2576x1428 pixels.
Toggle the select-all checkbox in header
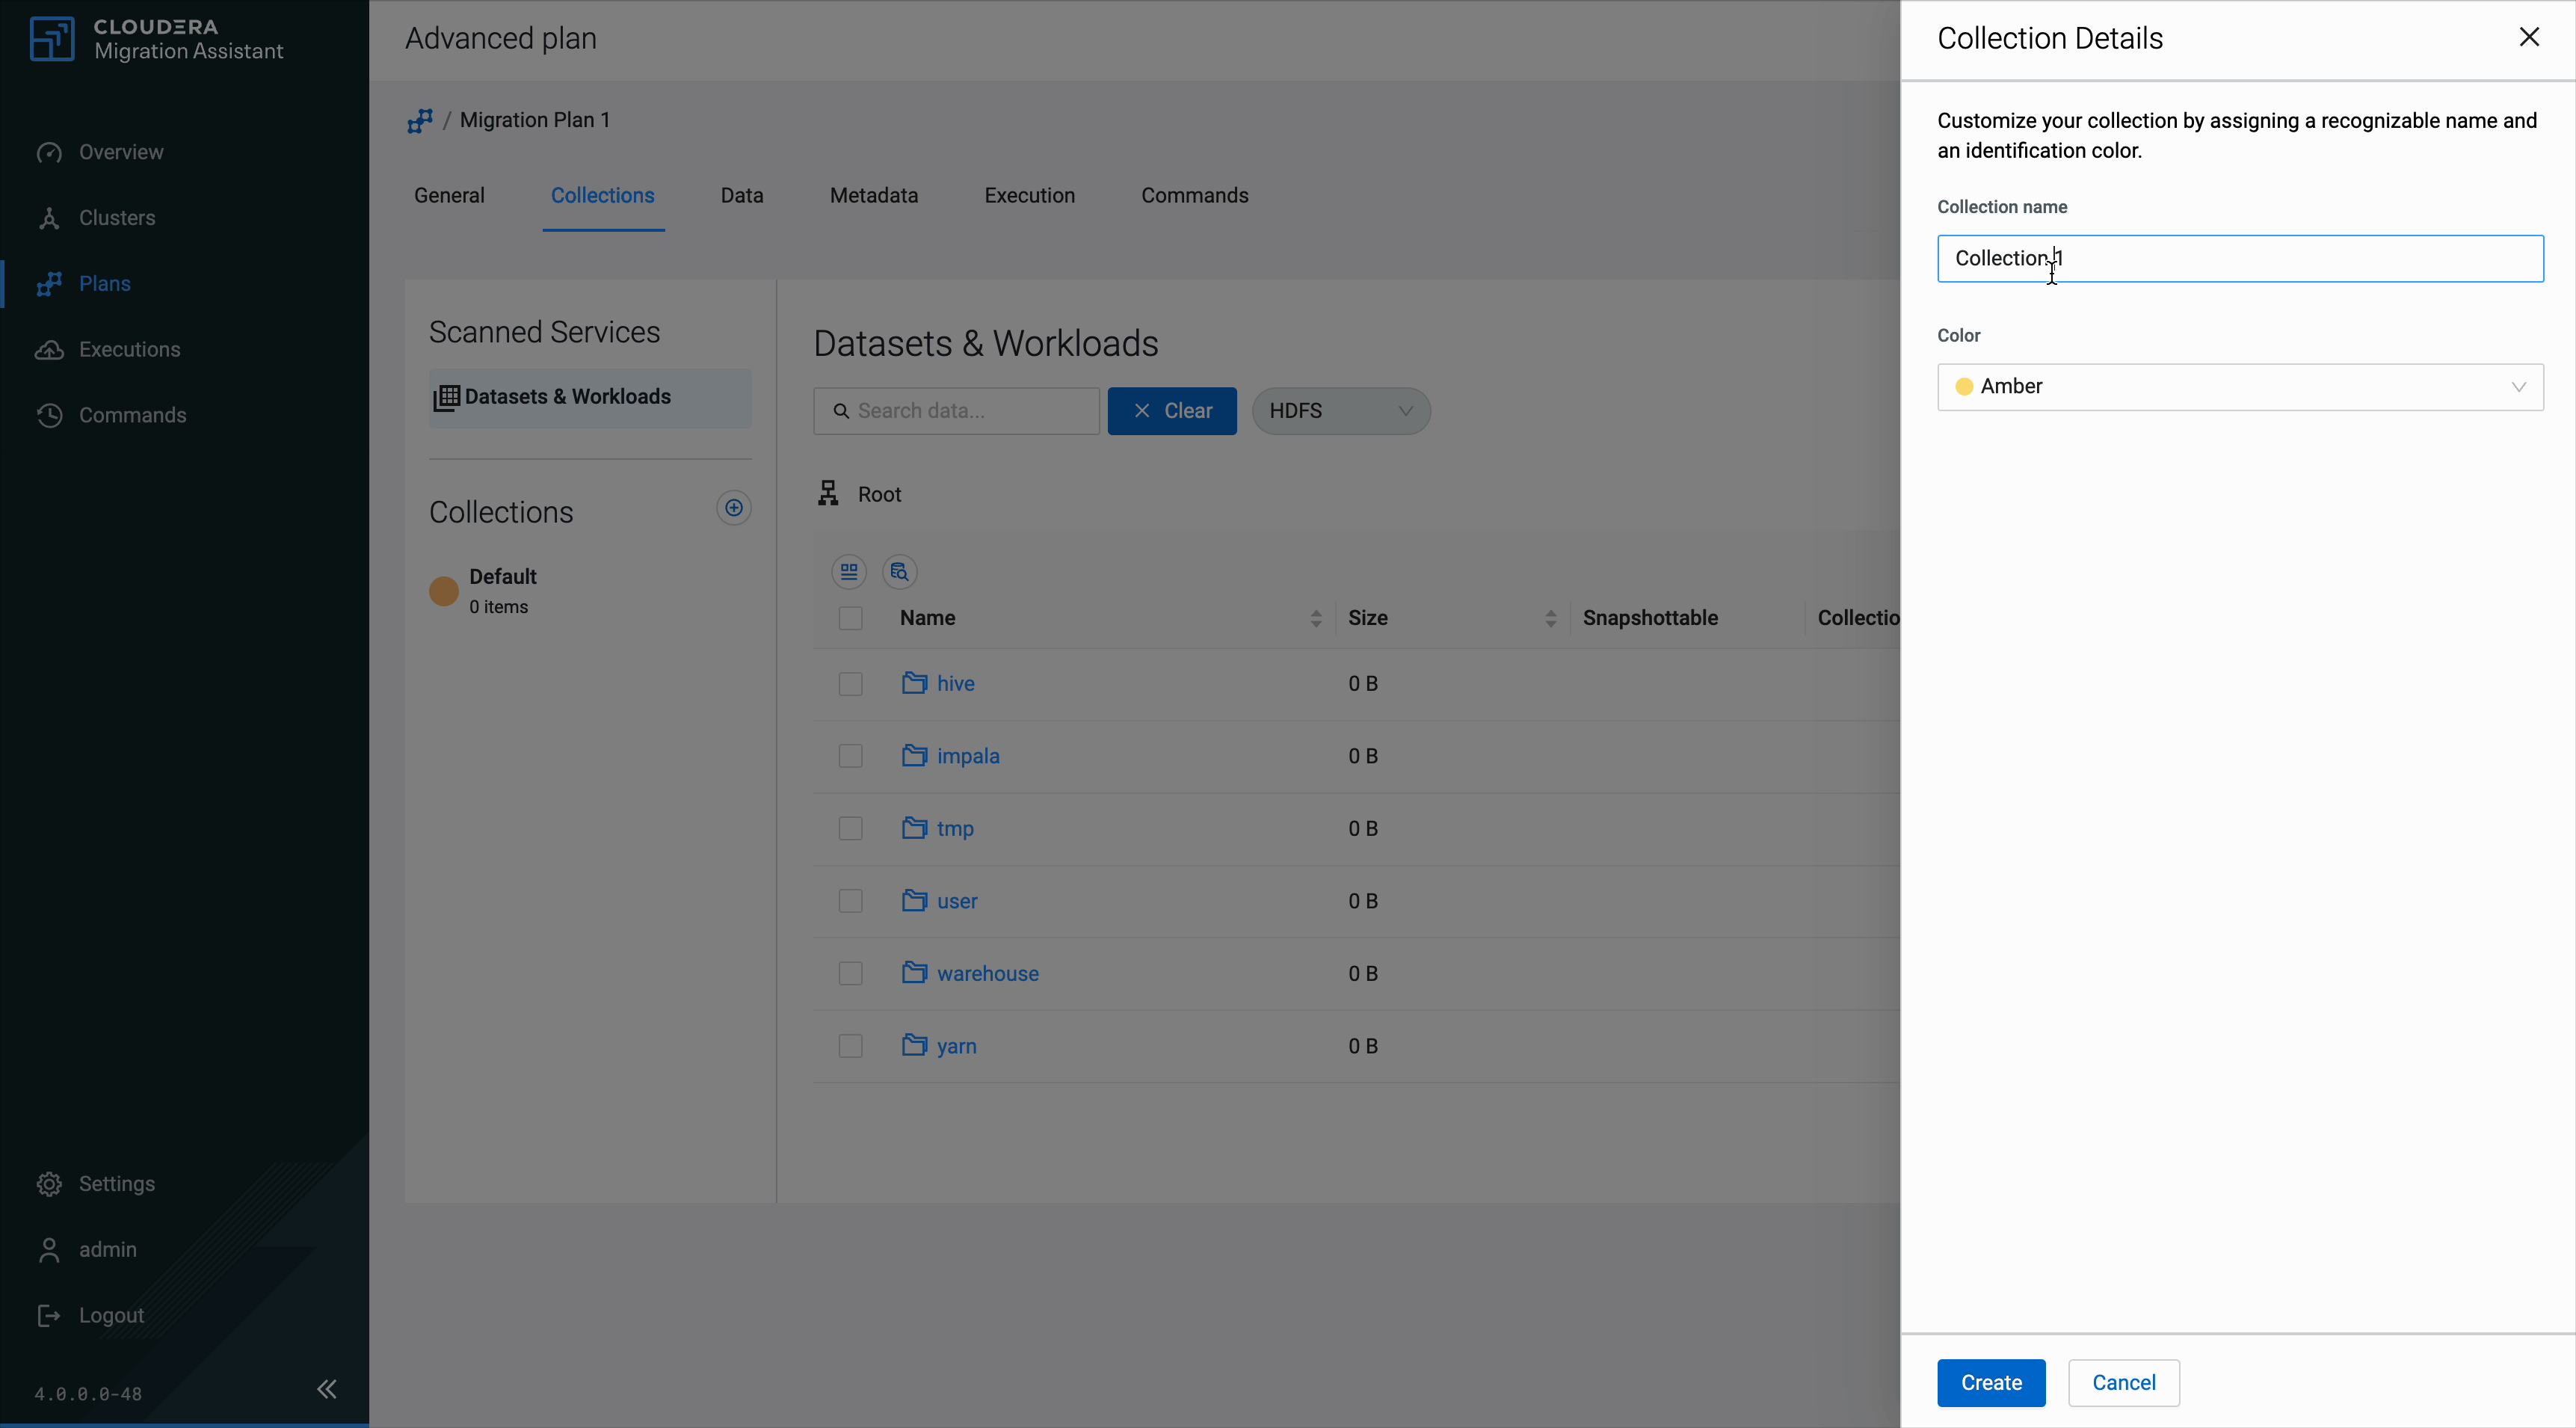(x=851, y=619)
